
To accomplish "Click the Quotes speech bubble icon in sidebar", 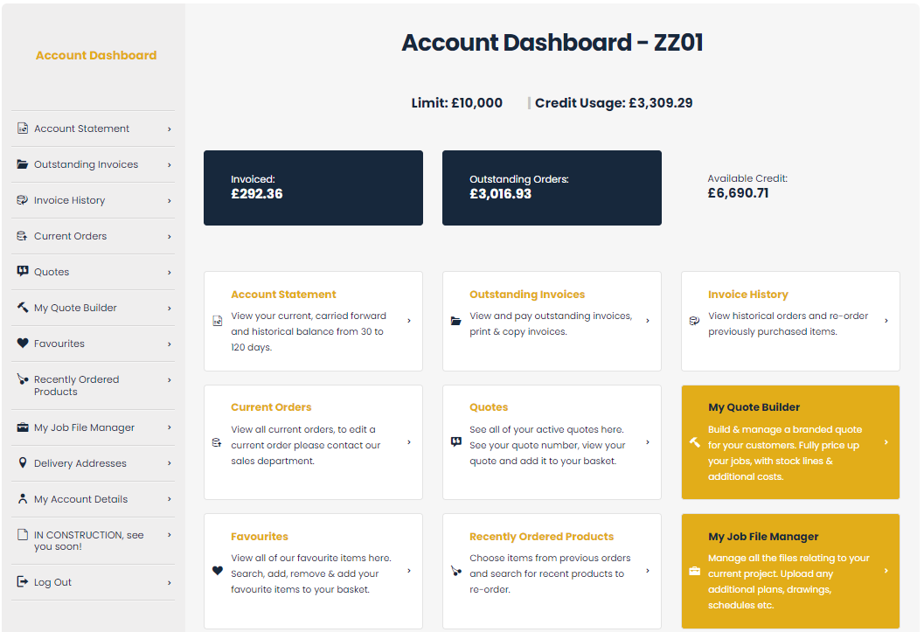I will coord(23,272).
